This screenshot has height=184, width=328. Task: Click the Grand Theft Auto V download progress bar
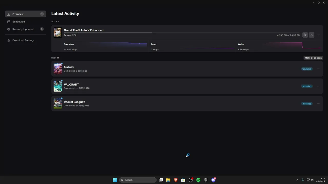coord(181,33)
